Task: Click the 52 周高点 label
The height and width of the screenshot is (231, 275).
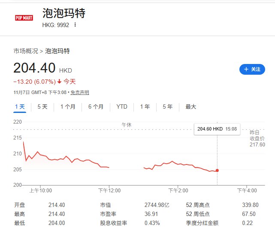Action: pyautogui.click(x=198, y=205)
